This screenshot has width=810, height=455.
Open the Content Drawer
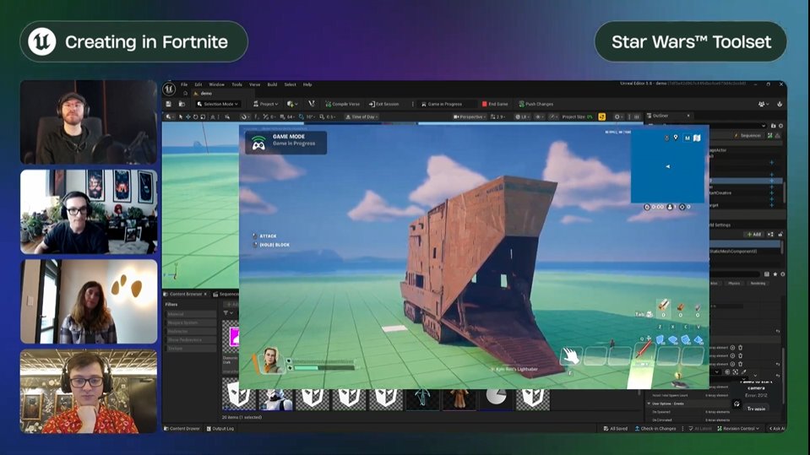[x=182, y=428]
